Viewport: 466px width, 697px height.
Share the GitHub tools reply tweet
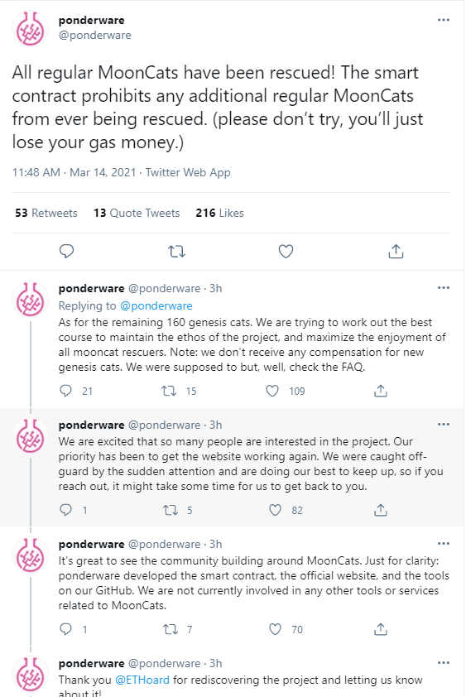click(x=381, y=629)
